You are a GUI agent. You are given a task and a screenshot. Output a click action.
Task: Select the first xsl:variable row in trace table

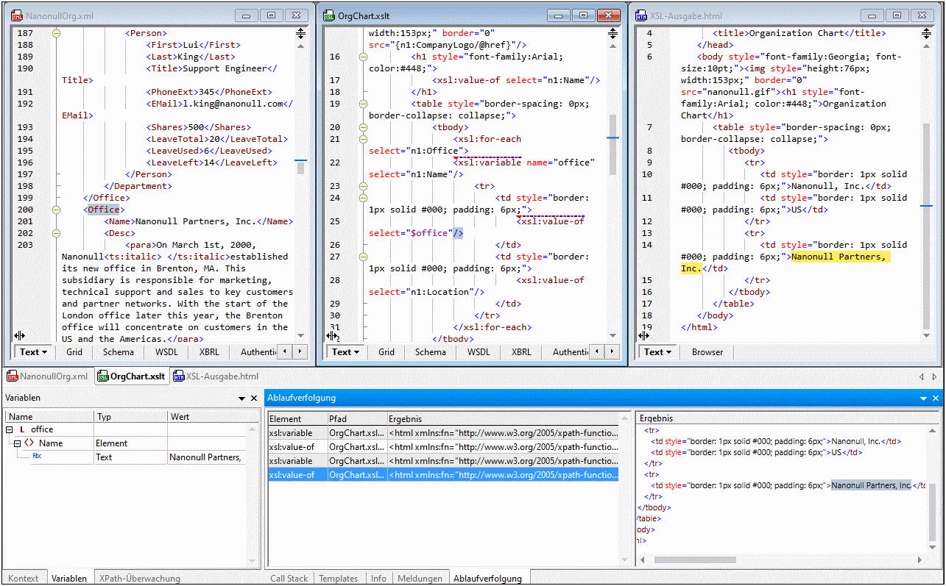point(292,433)
